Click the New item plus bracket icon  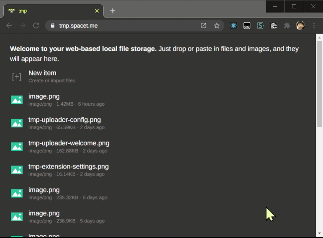(x=17, y=77)
